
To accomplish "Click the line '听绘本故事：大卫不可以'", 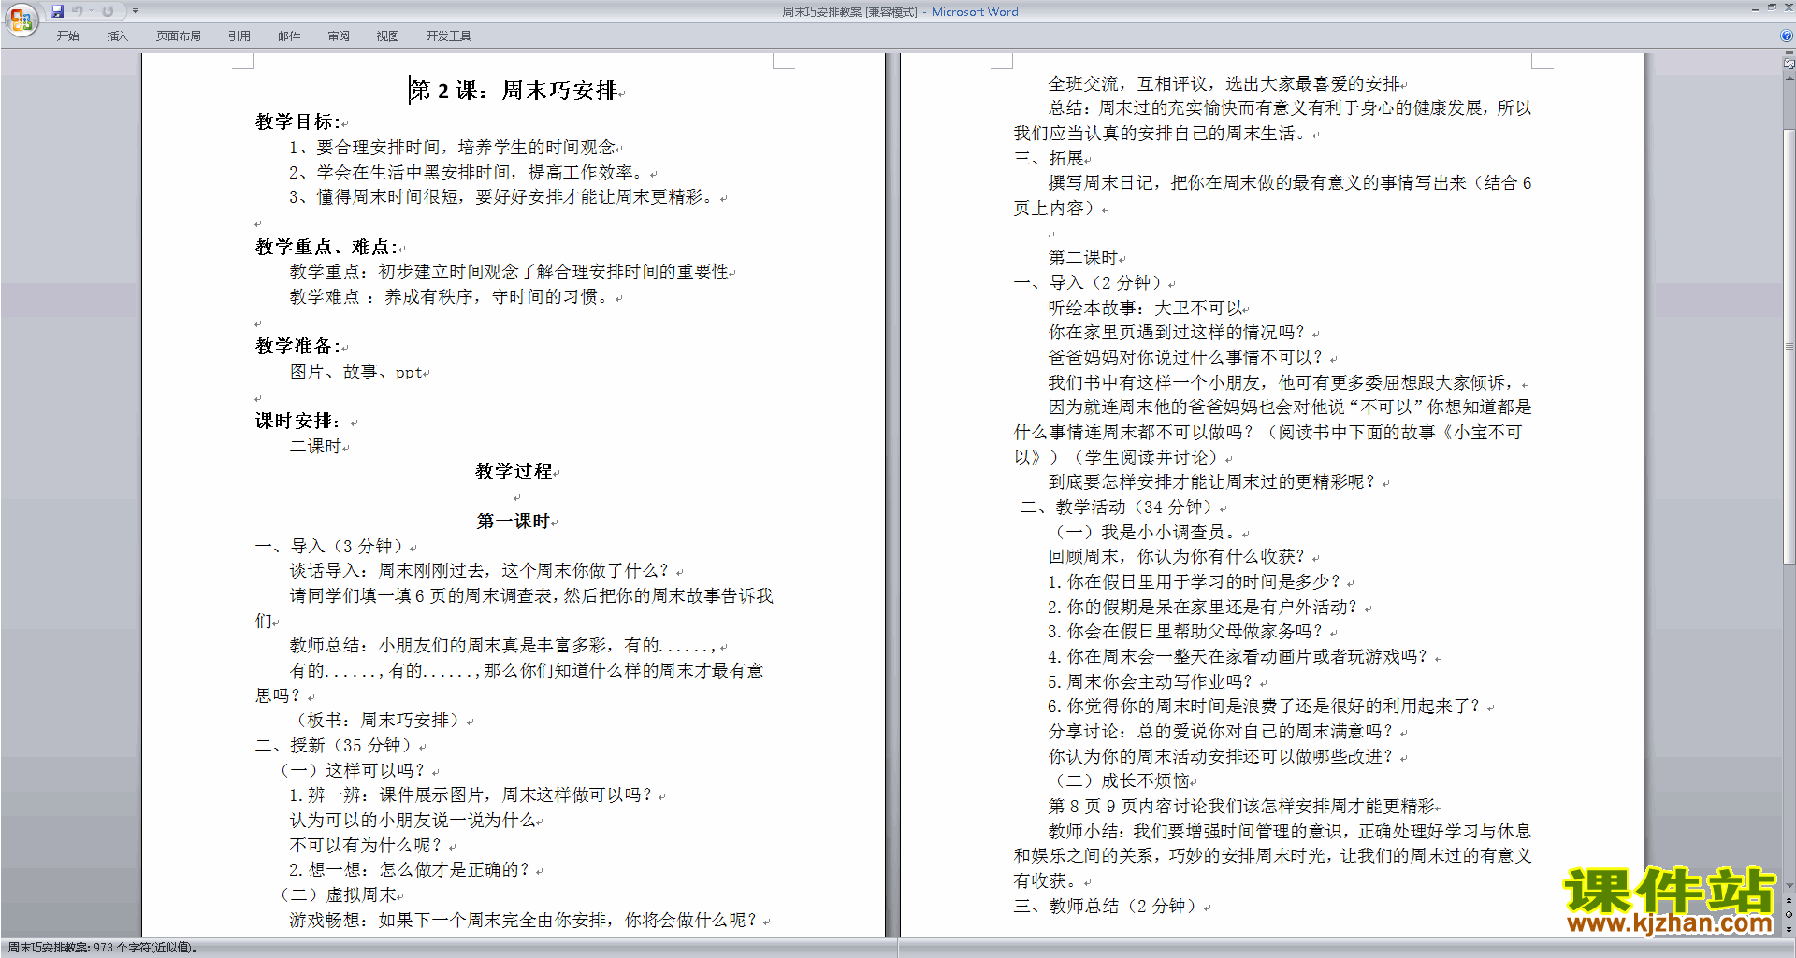I will click(x=1145, y=307).
